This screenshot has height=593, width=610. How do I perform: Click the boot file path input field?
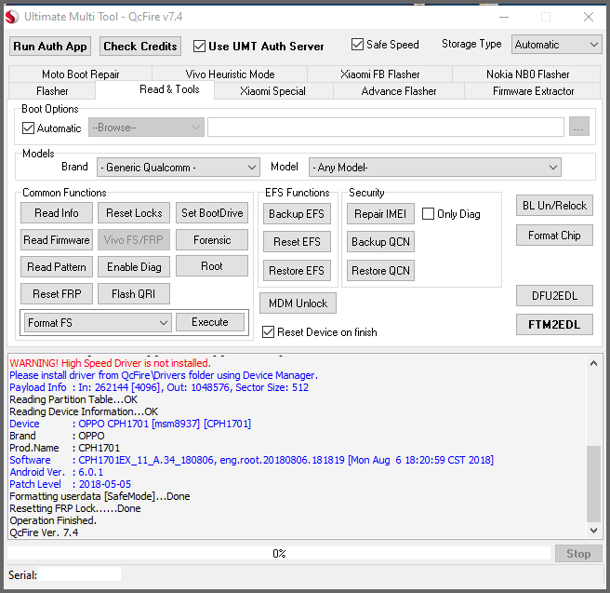tap(386, 128)
